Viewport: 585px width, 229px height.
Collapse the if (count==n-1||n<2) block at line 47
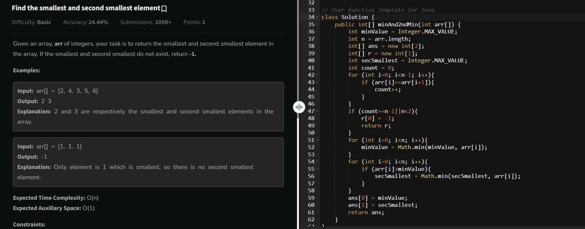tap(317, 111)
